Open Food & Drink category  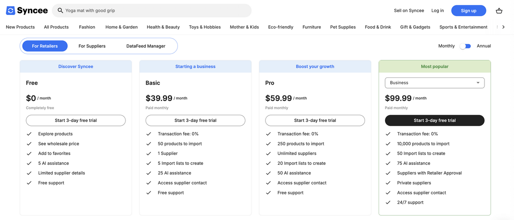(x=378, y=27)
